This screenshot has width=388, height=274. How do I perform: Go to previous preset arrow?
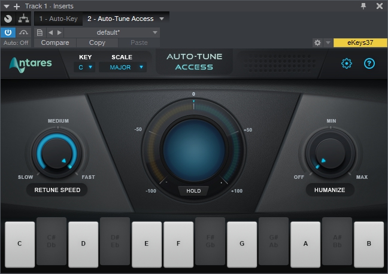[50, 32]
